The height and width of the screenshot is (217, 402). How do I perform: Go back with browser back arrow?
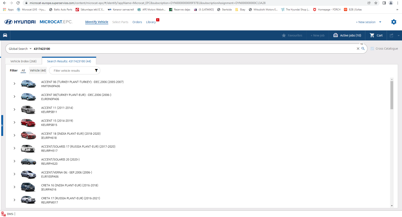pyautogui.click(x=5, y=3)
